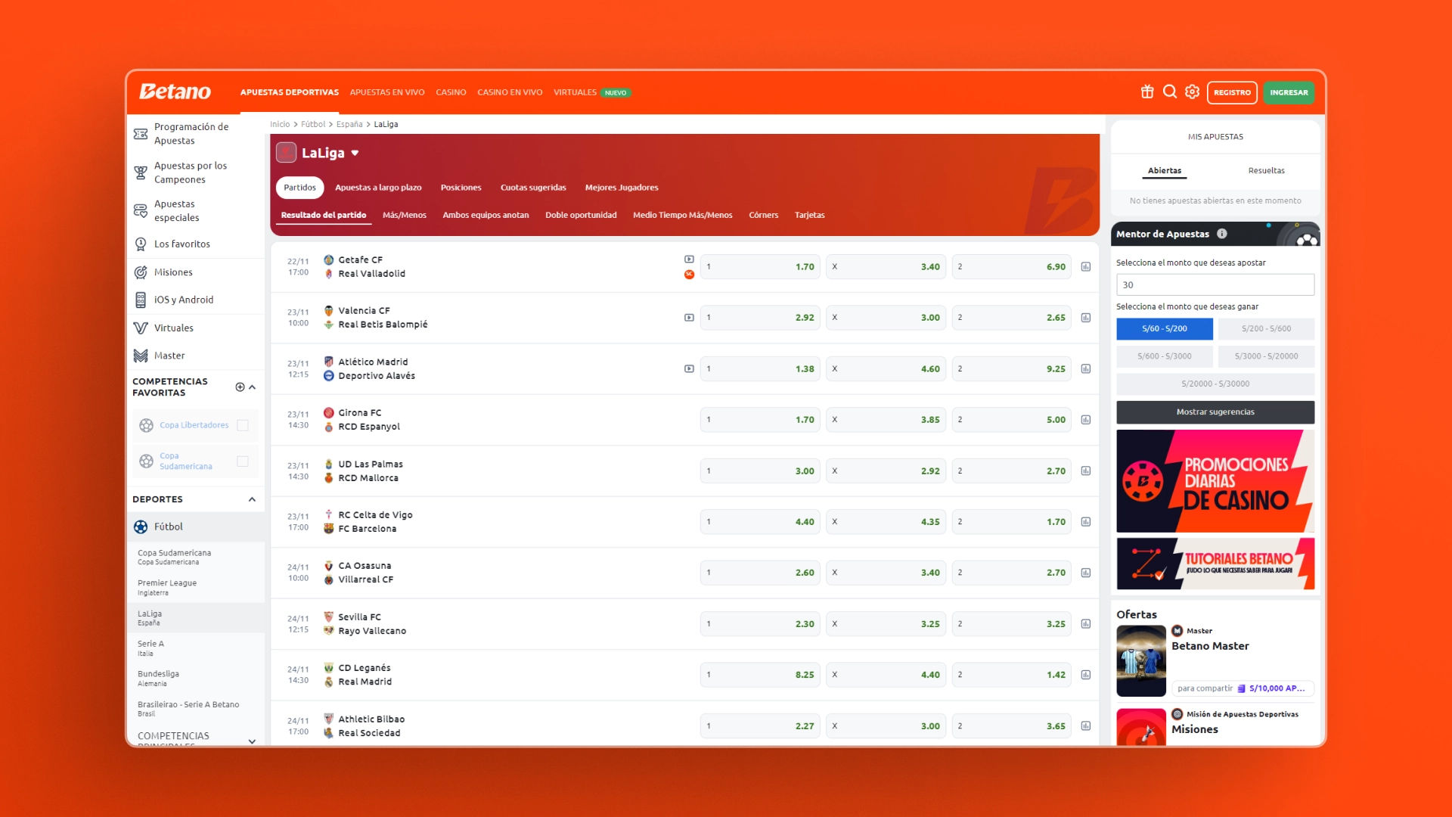
Task: Open stats icon for Valencia CF row
Action: [x=1086, y=318]
